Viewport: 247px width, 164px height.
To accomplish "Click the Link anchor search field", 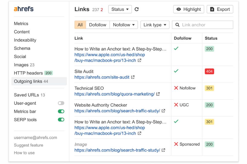I will (203, 25).
